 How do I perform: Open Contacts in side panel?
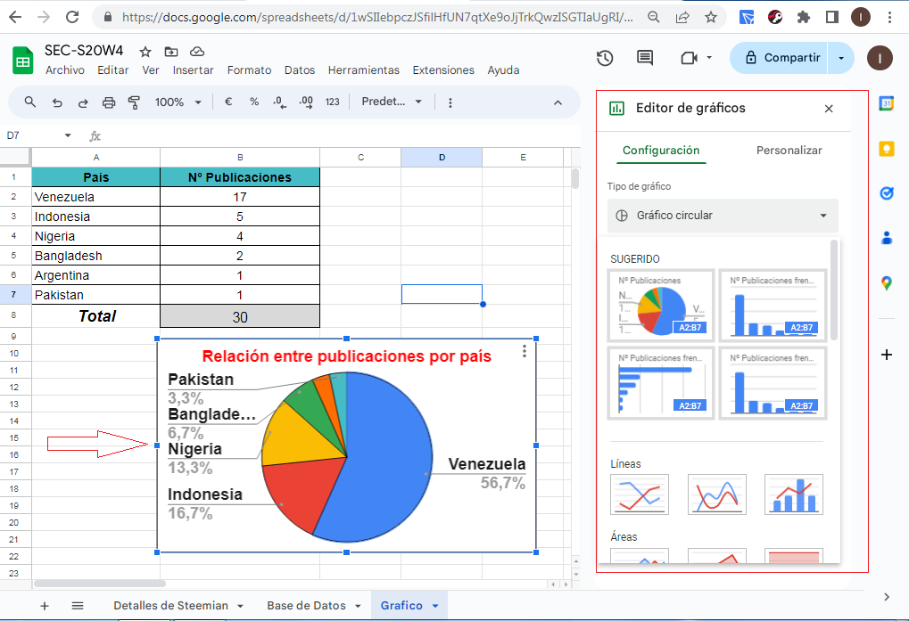coord(887,238)
